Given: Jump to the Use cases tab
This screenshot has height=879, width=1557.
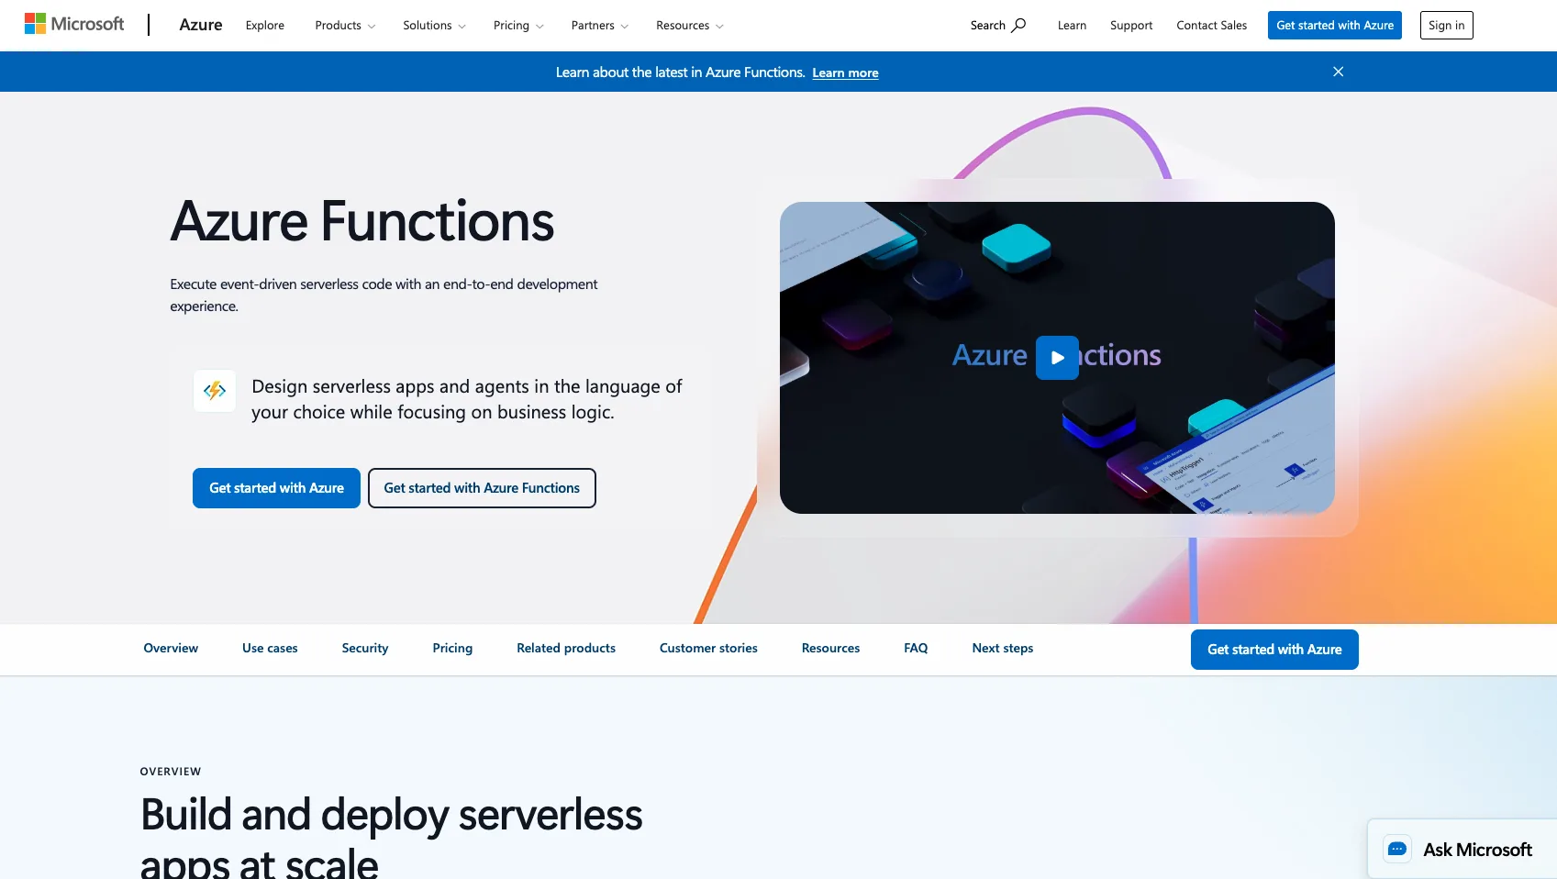Looking at the screenshot, I should point(270,648).
